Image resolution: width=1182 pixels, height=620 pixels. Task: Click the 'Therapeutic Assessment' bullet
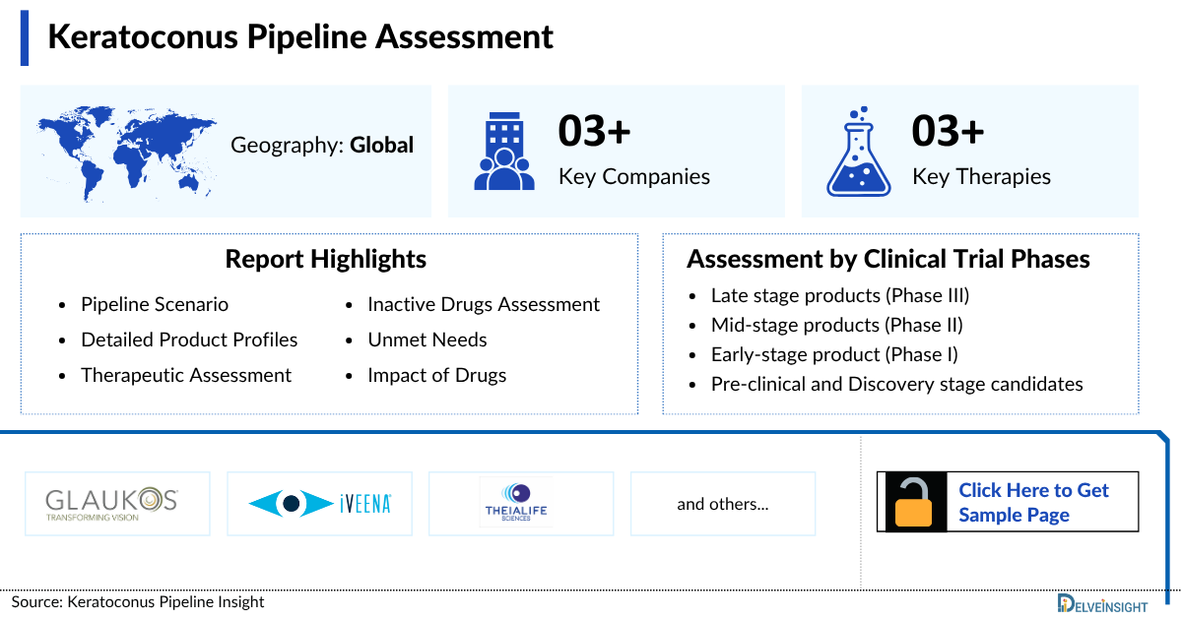coord(186,375)
